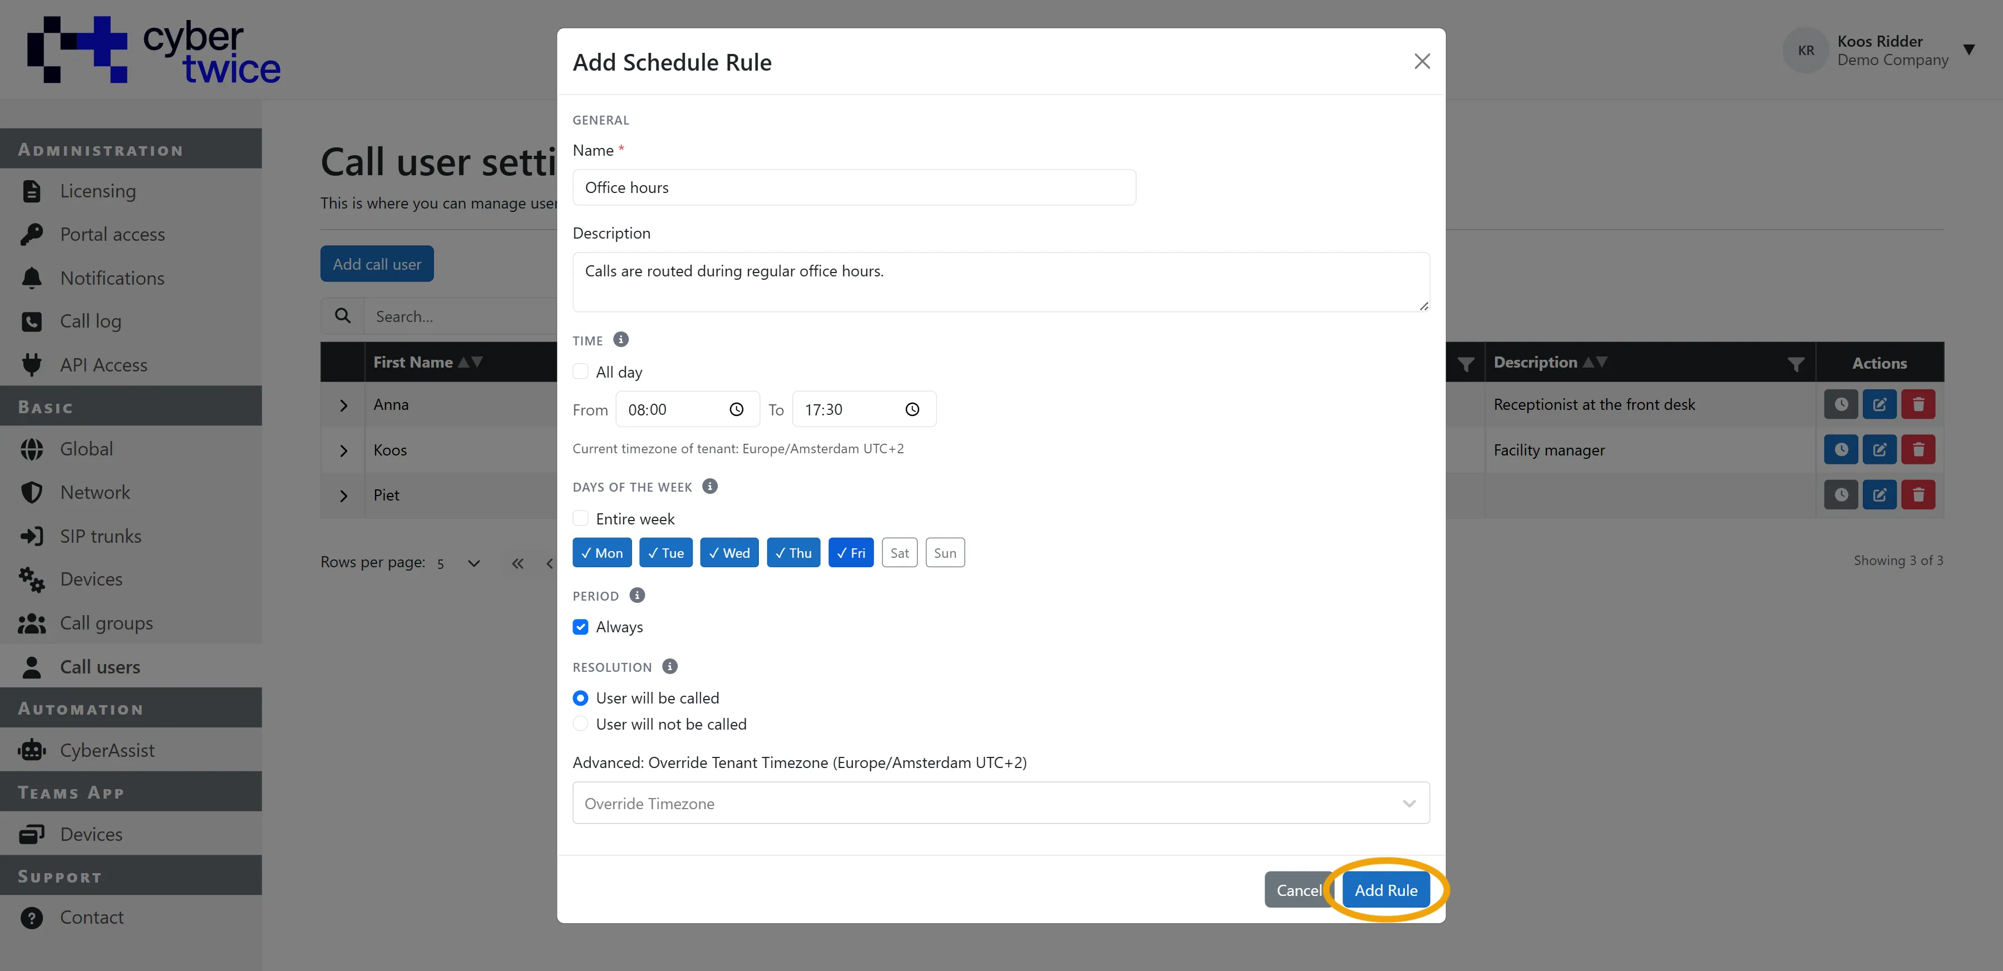Click the info icon next to RESOLUTION
Image resolution: width=2003 pixels, height=971 pixels.
pos(669,666)
